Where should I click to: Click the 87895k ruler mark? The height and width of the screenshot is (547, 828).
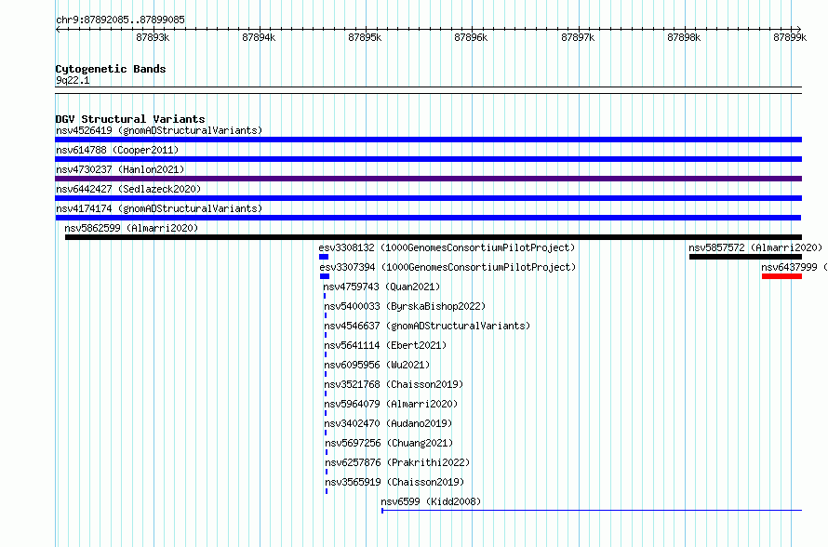[x=365, y=37]
